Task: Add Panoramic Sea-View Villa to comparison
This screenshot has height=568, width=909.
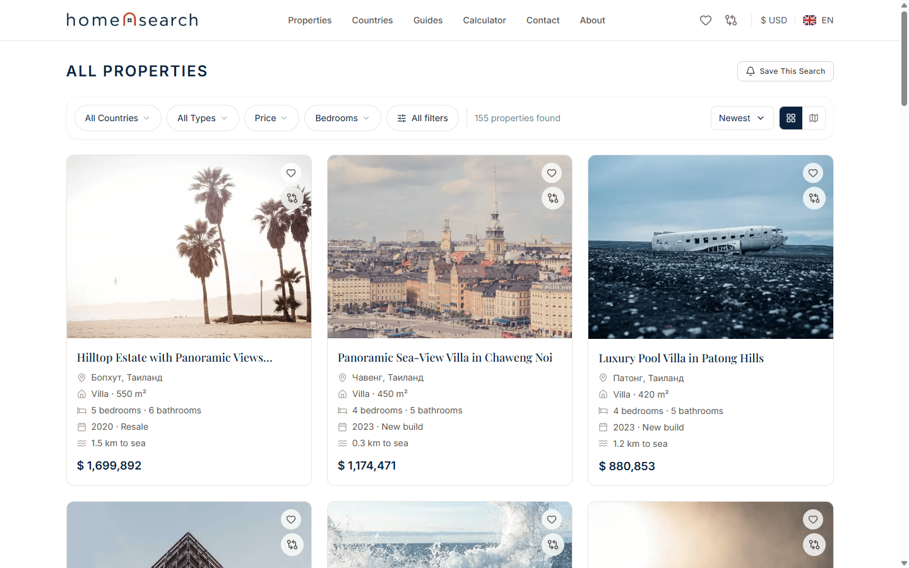Action: click(x=552, y=198)
